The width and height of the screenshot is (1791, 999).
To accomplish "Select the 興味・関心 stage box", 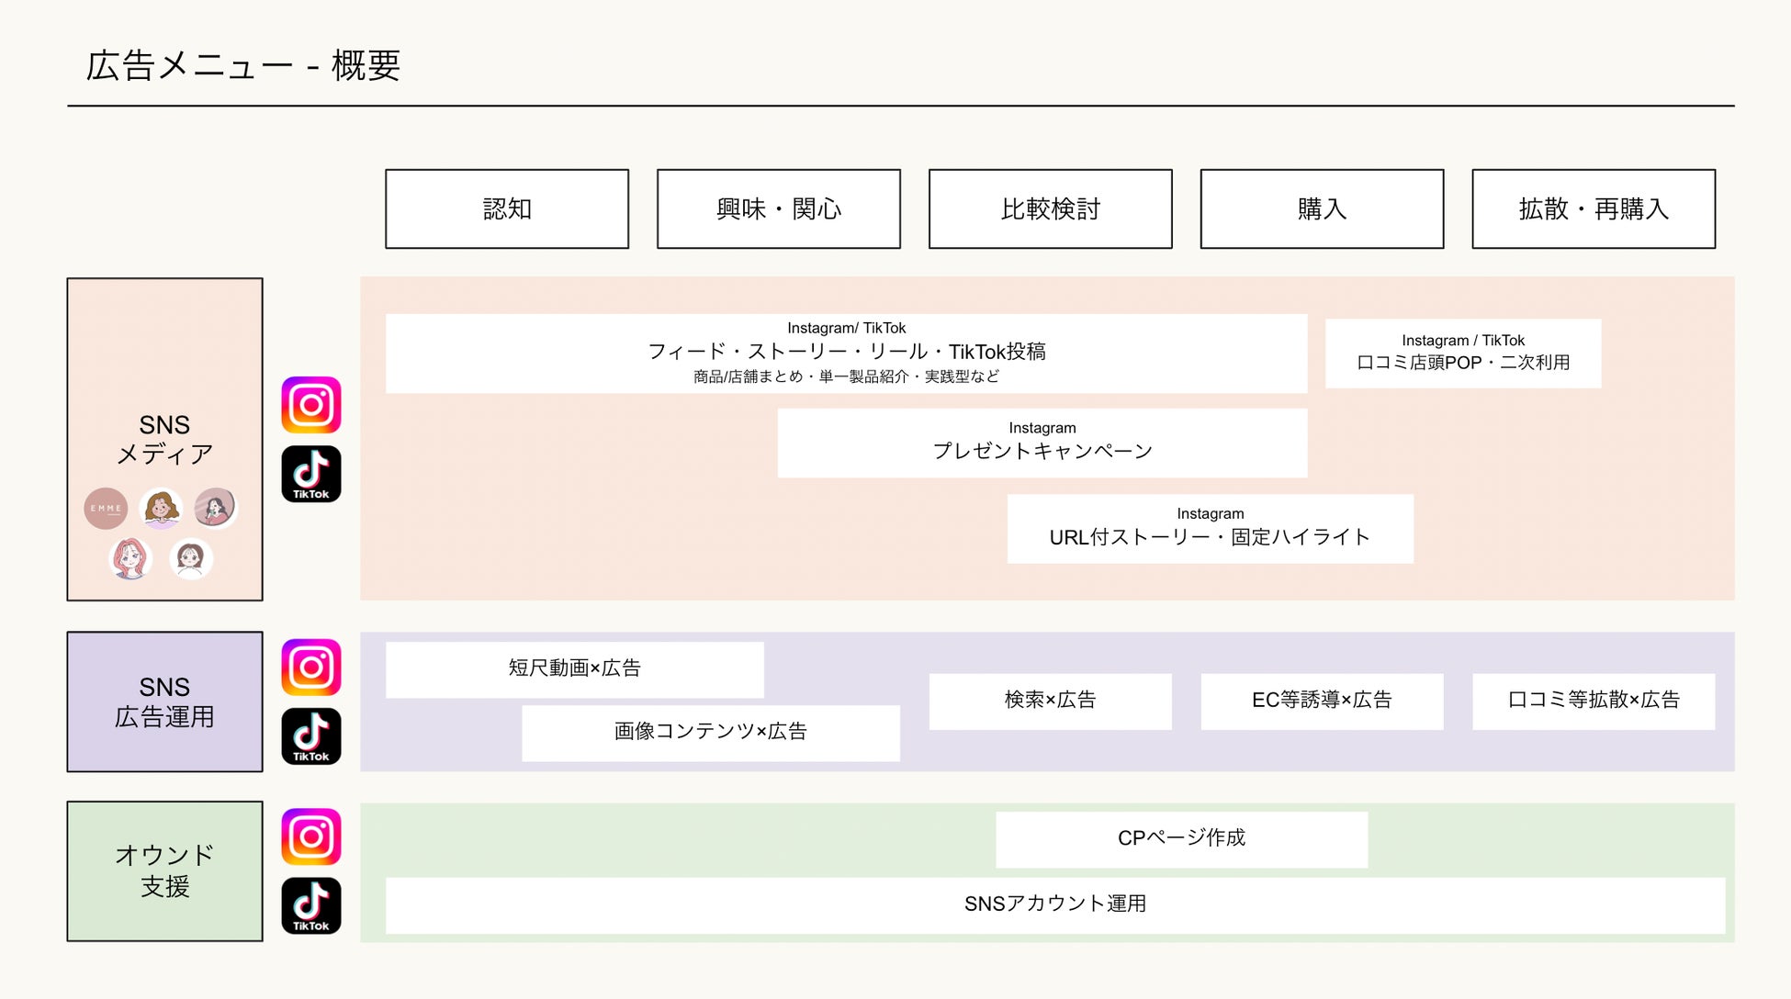I will point(779,208).
